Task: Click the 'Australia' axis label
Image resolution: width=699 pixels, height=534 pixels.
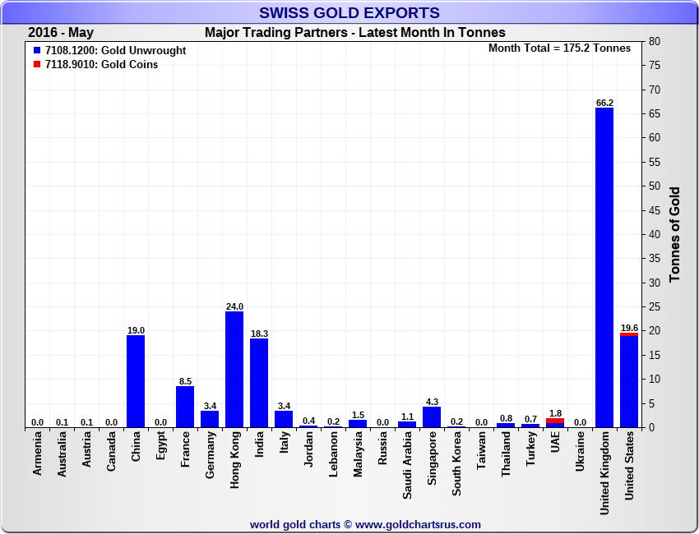Action: (62, 454)
